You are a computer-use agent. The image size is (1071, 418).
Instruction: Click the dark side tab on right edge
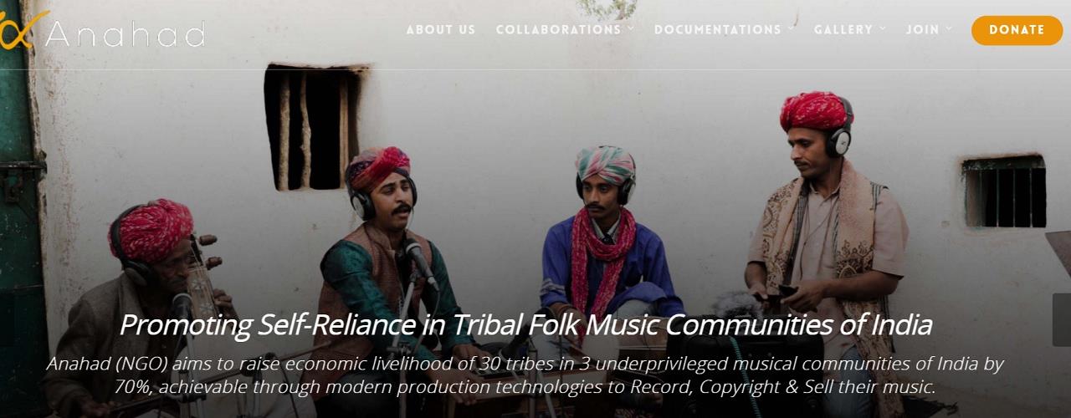1062,319
